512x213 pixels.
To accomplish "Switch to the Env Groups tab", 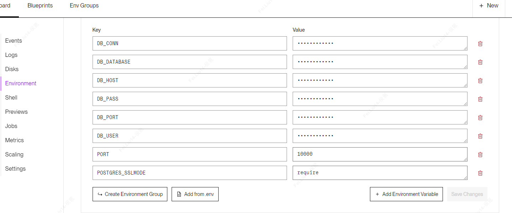I will (84, 6).
